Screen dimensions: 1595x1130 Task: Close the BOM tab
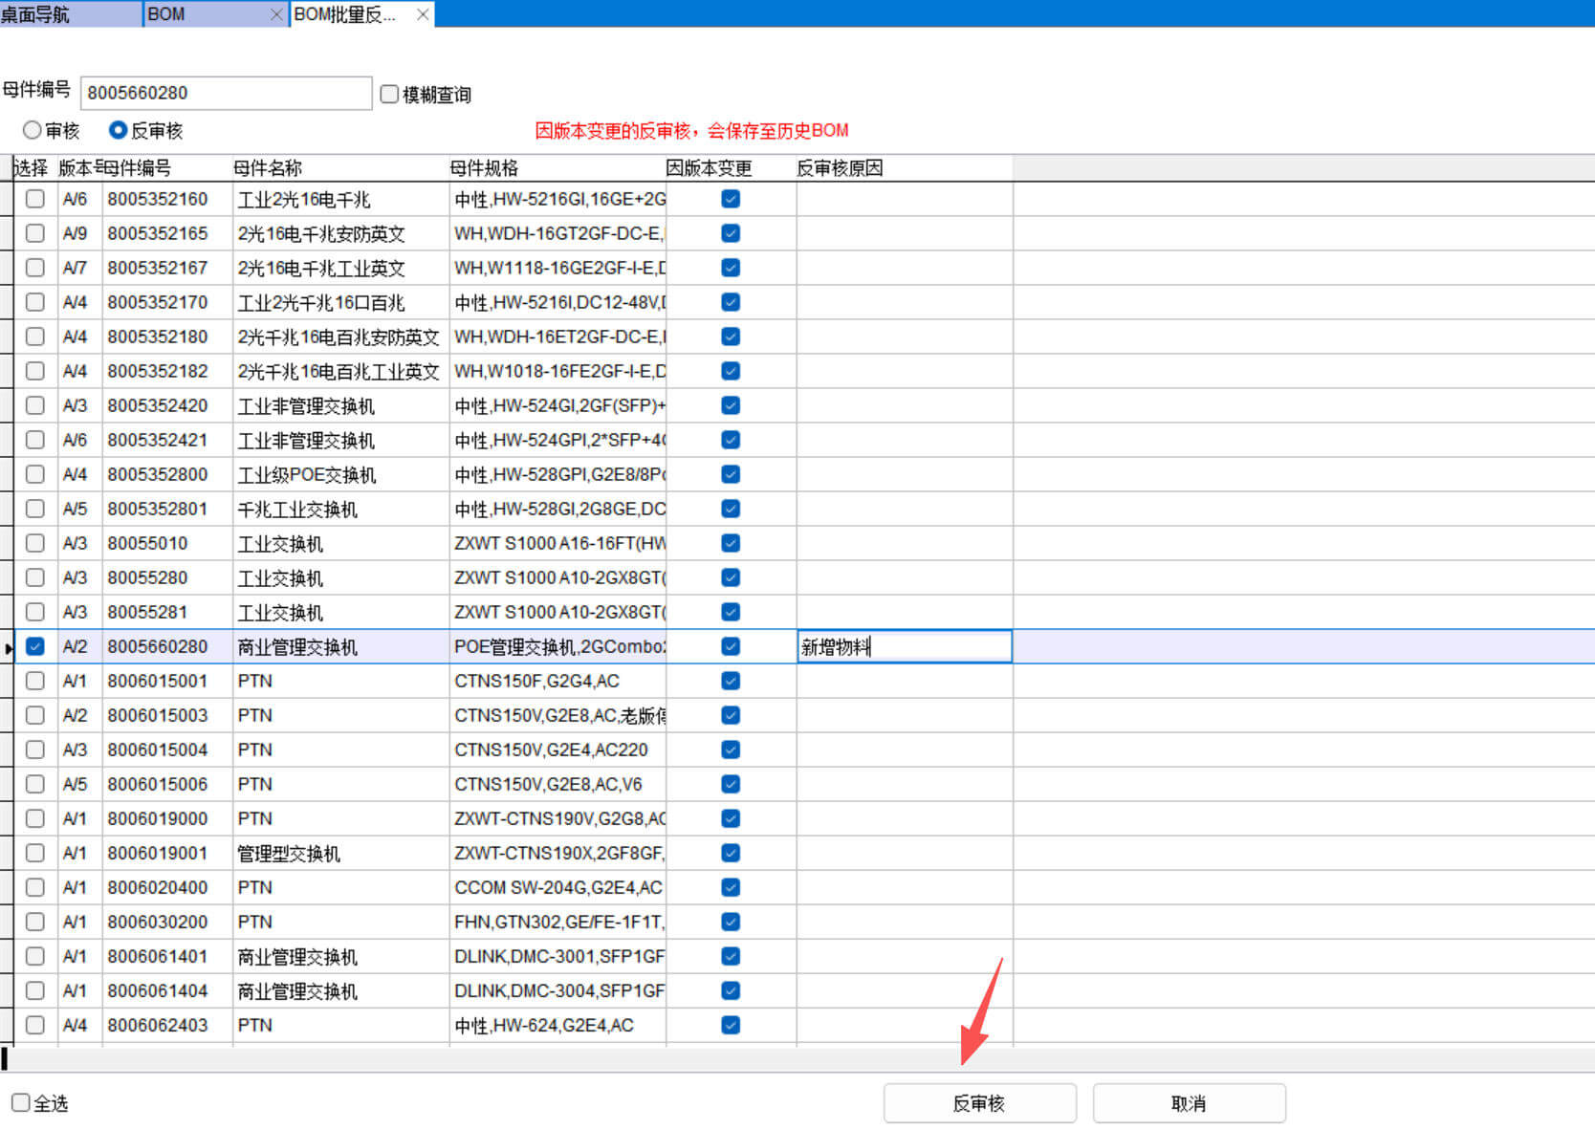point(276,14)
